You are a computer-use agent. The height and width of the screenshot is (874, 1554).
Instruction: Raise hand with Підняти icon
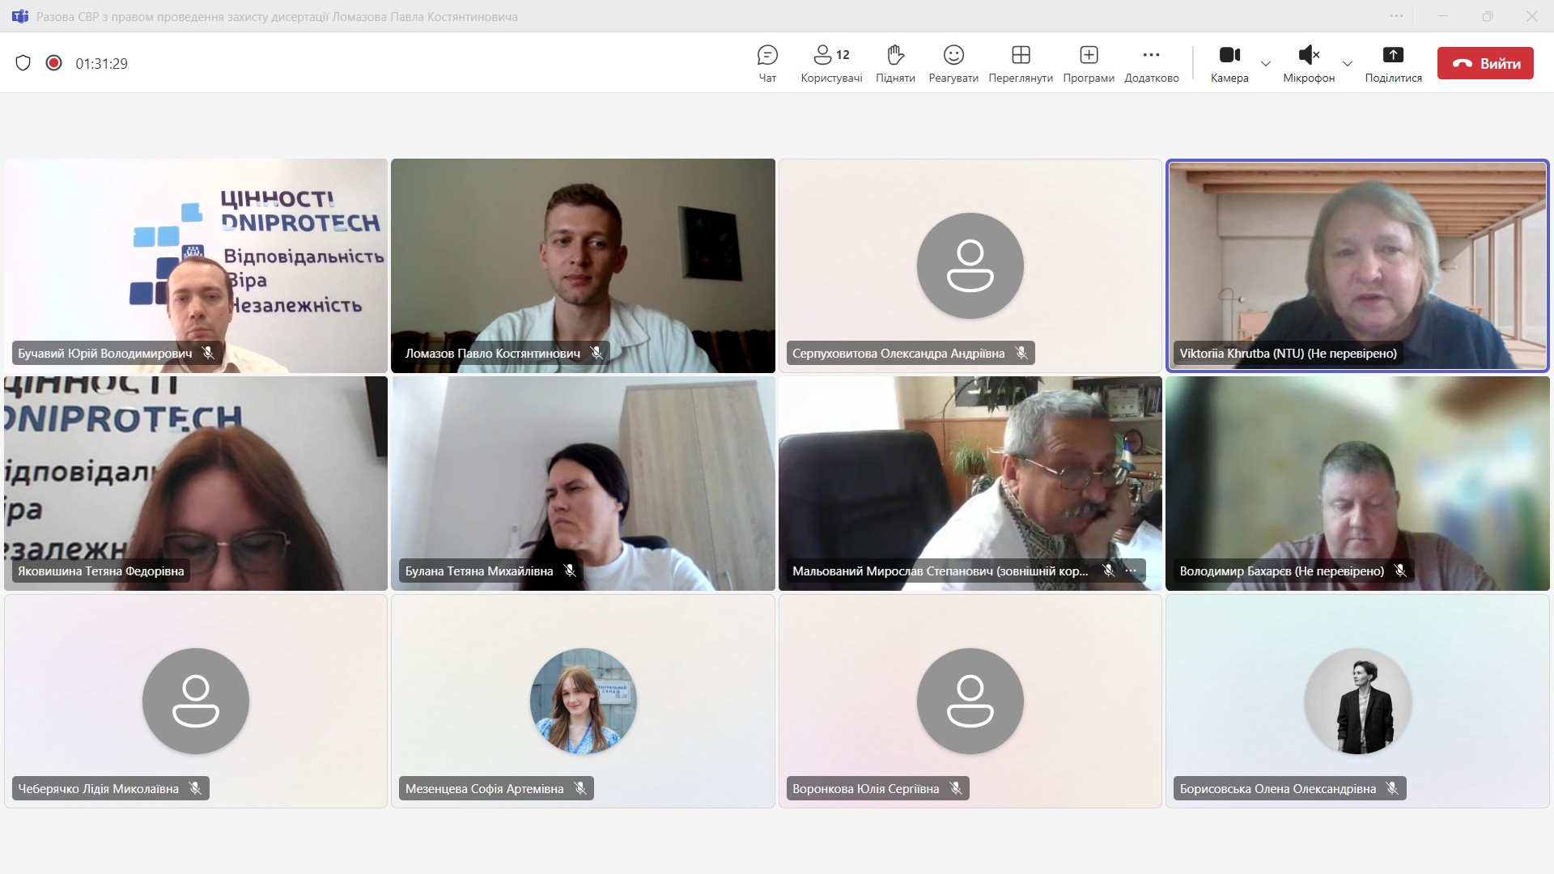(x=894, y=63)
